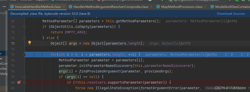Click line number 73 in the gutter
Screen dimensions: 250x92
[13, 43]
